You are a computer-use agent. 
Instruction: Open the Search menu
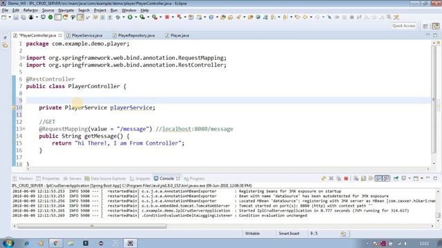click(84, 10)
